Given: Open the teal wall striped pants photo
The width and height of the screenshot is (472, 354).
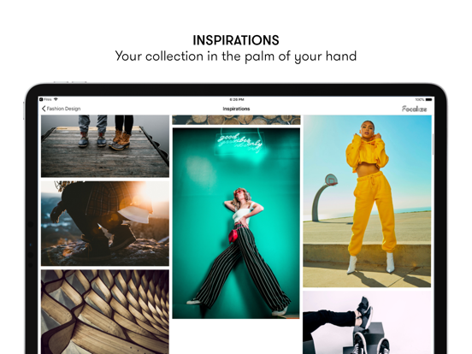Looking at the screenshot, I should tap(236, 223).
